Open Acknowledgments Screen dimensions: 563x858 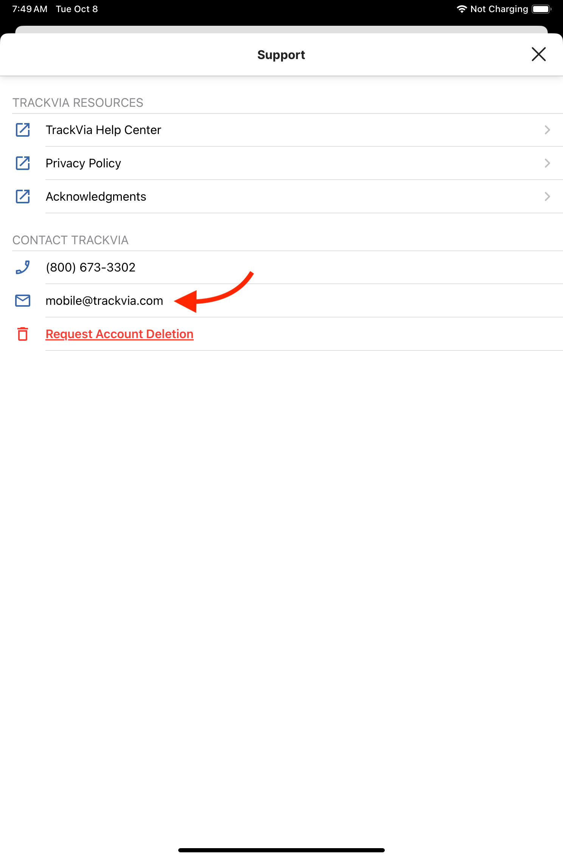click(281, 197)
